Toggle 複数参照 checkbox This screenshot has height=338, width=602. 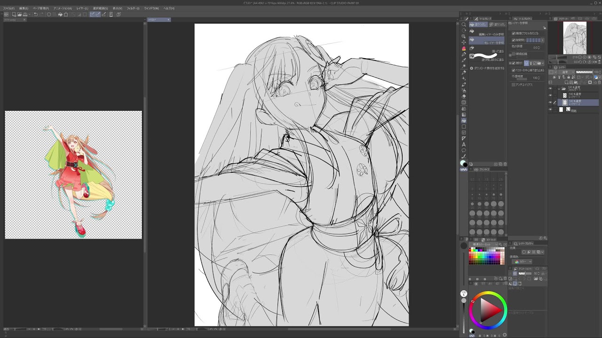[x=513, y=63]
